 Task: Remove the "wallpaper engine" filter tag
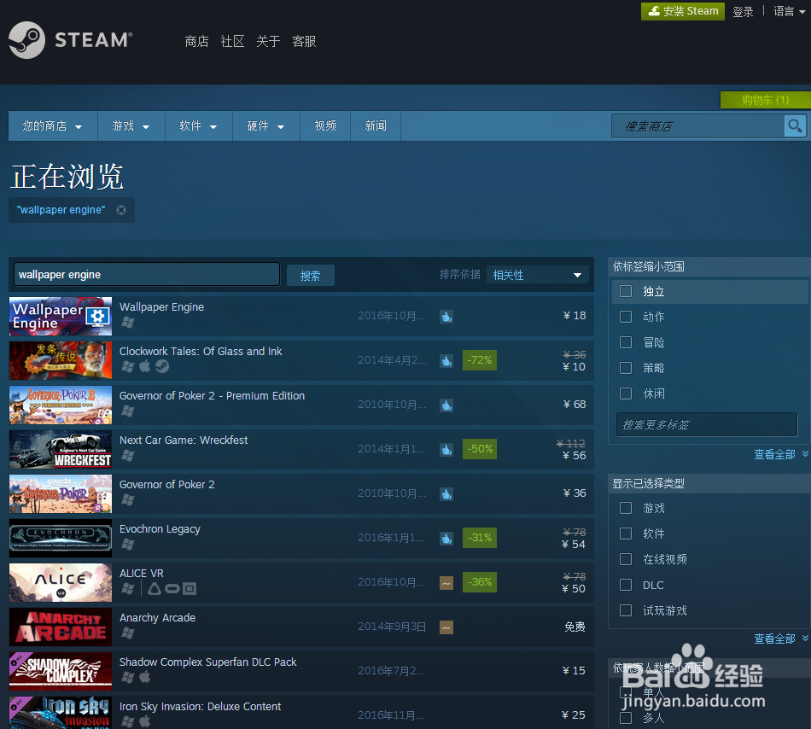(121, 210)
